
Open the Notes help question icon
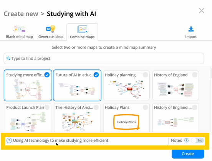click(x=186, y=140)
